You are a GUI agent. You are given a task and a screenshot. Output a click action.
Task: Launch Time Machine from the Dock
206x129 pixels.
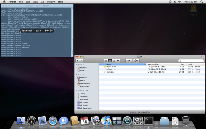point(127,121)
